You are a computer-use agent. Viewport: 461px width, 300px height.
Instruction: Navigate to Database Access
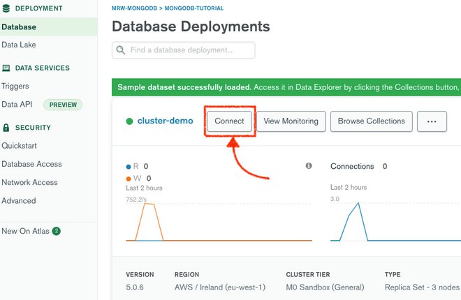tap(31, 164)
